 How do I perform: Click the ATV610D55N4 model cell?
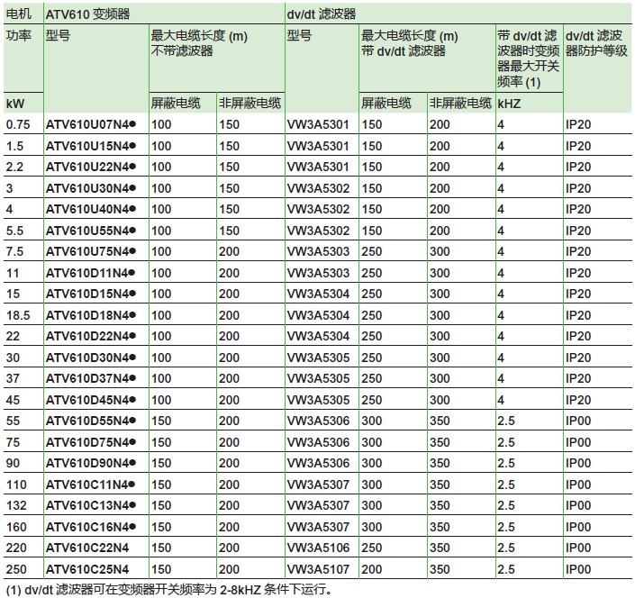coord(90,421)
